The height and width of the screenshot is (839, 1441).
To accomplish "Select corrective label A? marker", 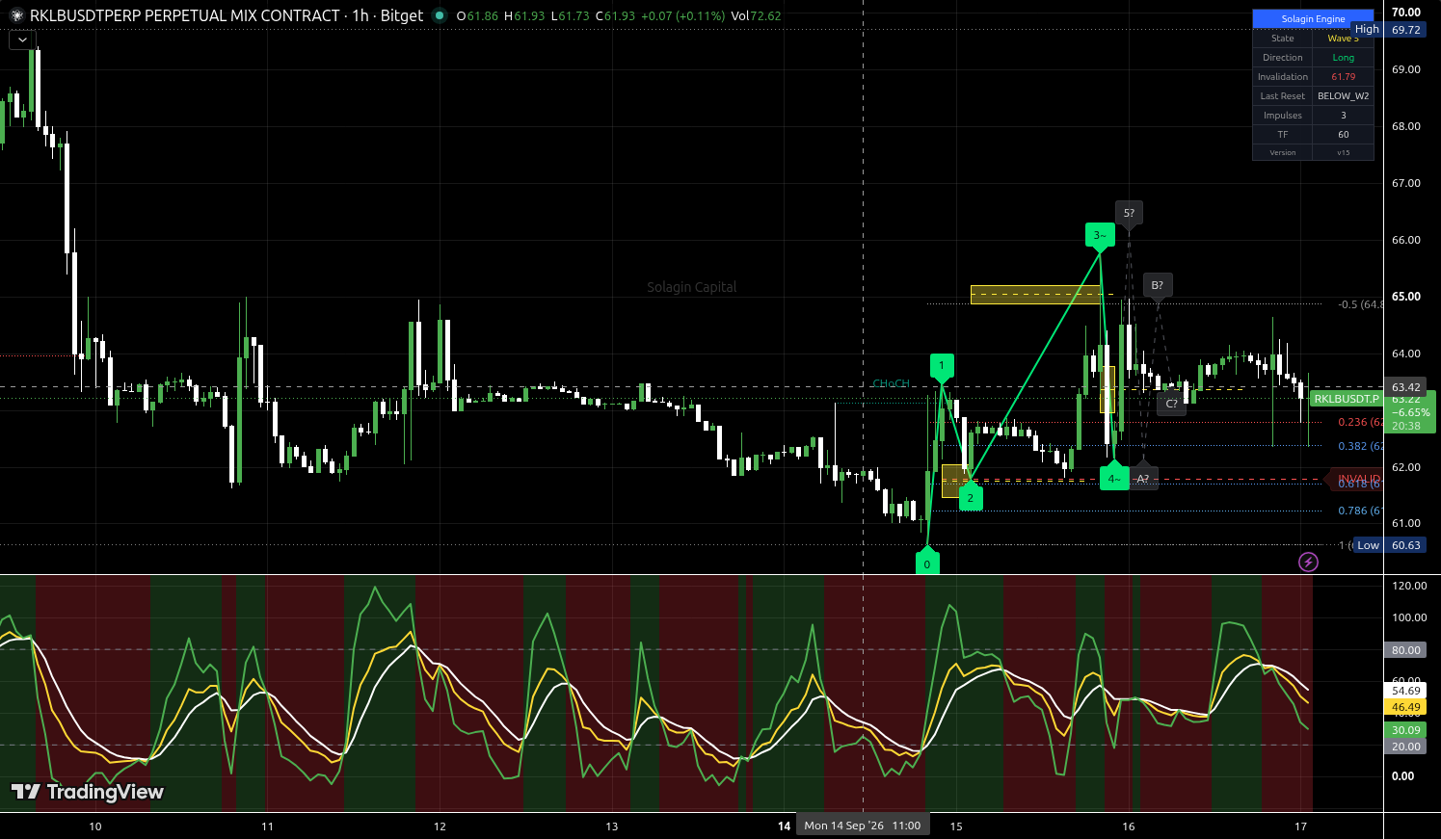I will click(x=1143, y=478).
